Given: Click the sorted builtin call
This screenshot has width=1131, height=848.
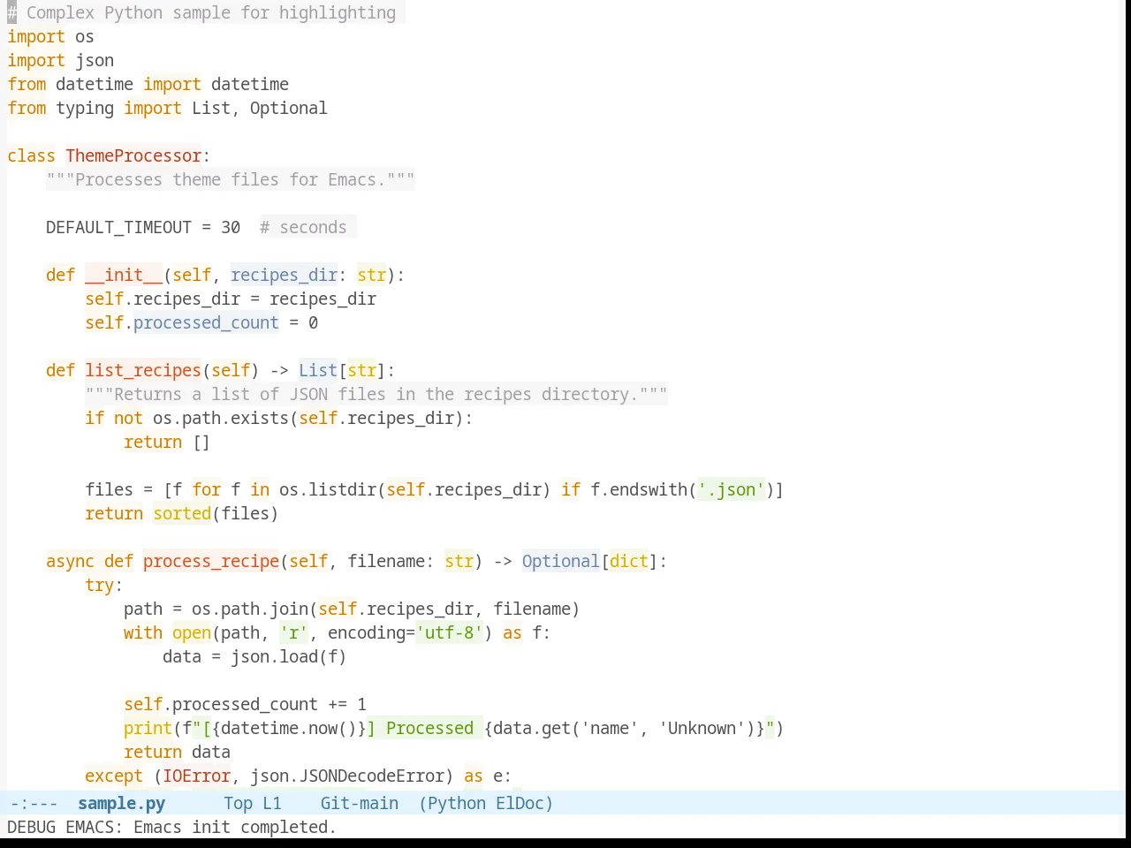Looking at the screenshot, I should click(x=182, y=513).
